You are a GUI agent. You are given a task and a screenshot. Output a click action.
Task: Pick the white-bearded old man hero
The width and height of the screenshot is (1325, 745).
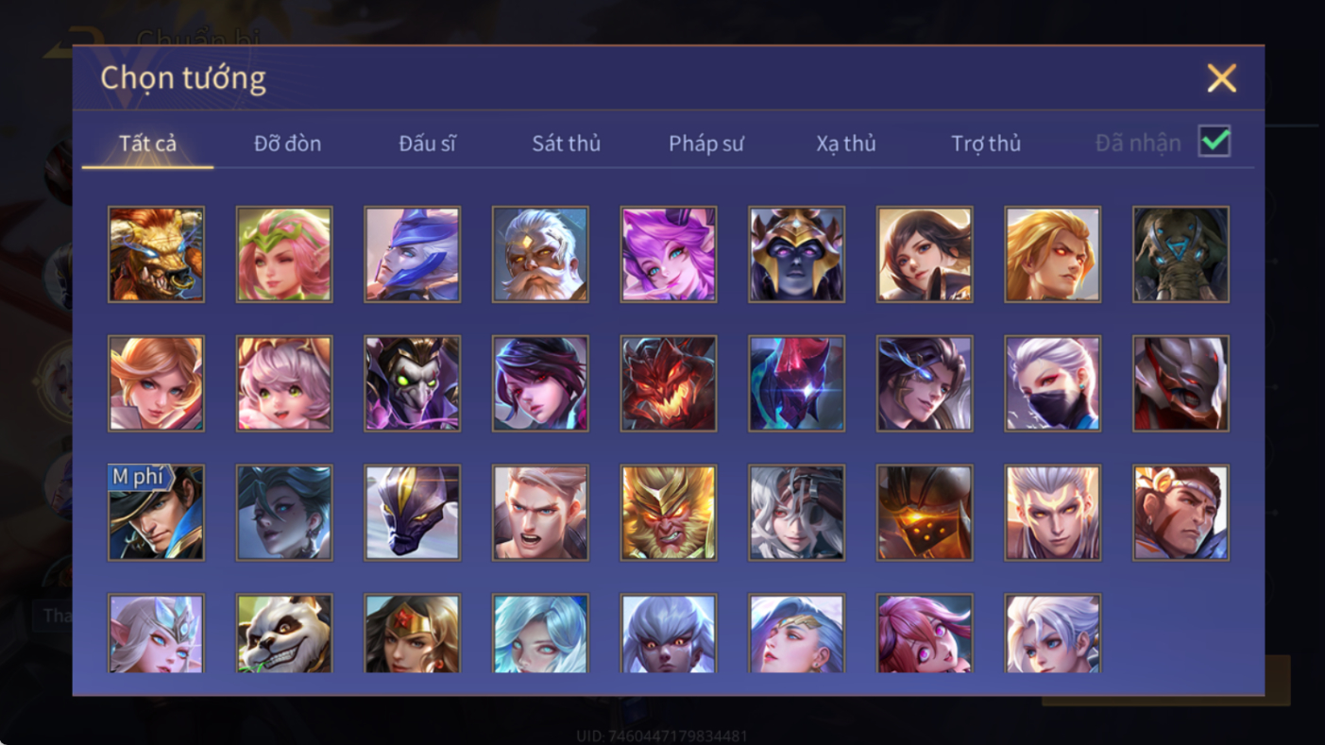click(x=540, y=254)
